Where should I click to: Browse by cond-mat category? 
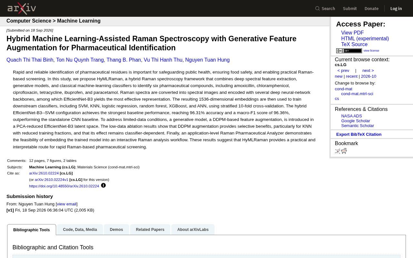point(344,89)
